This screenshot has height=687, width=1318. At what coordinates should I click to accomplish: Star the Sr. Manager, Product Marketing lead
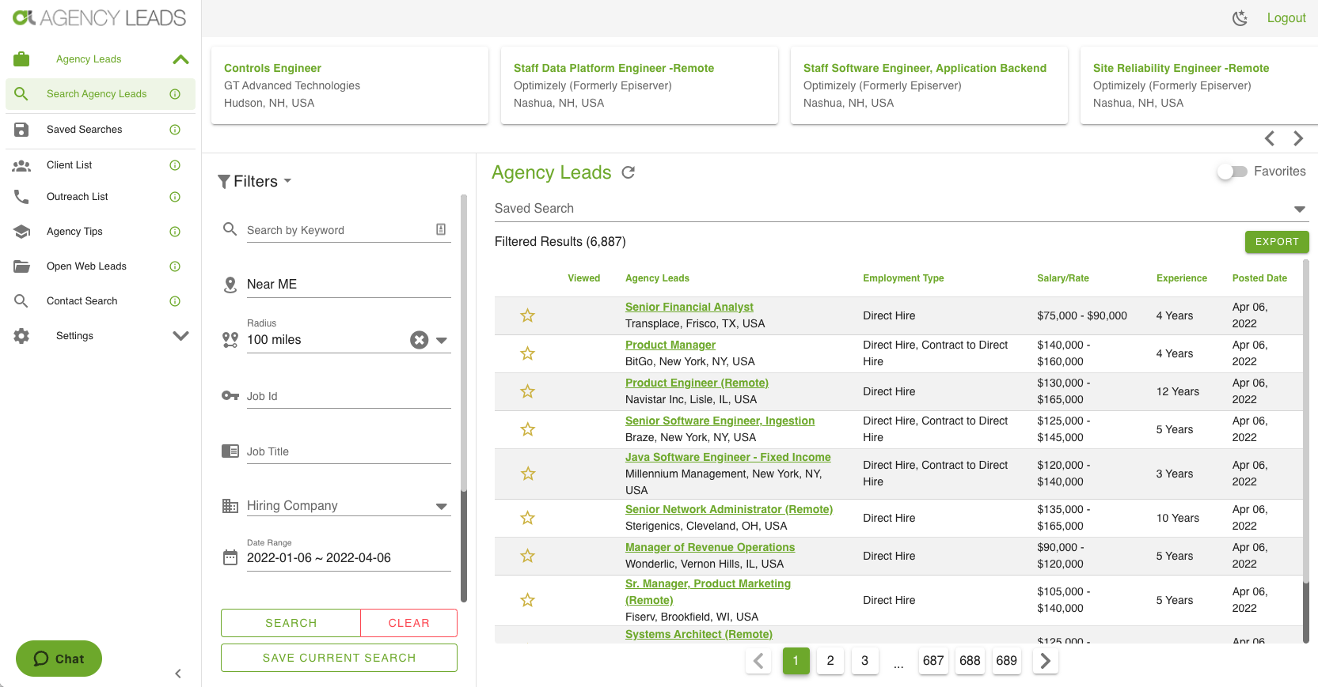pyautogui.click(x=527, y=600)
